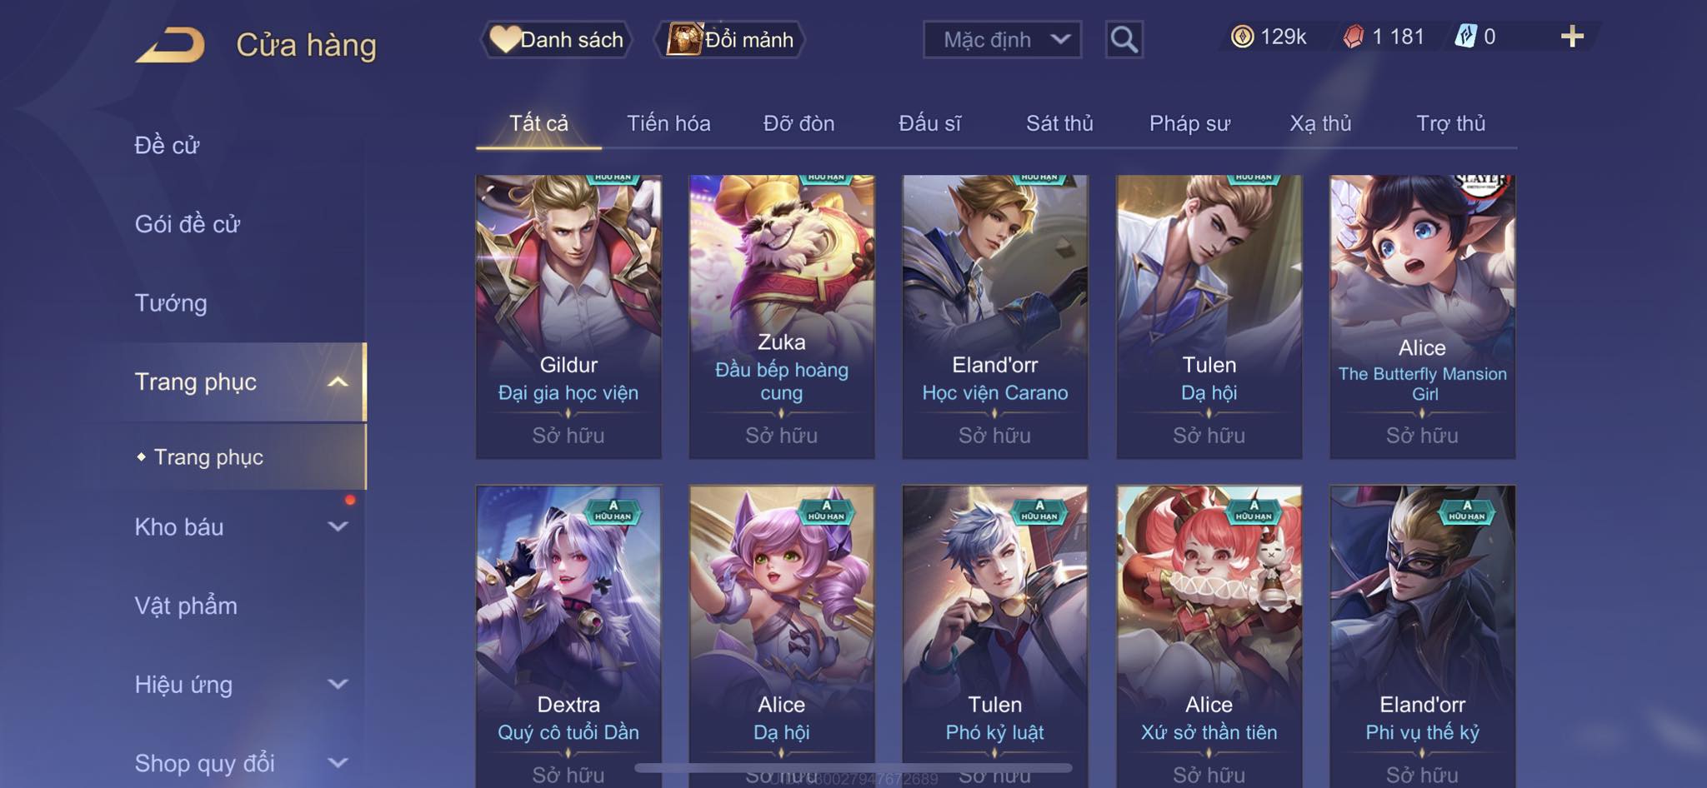The width and height of the screenshot is (1707, 788).
Task: Go to Tướng in the sidebar
Action: [x=171, y=303]
